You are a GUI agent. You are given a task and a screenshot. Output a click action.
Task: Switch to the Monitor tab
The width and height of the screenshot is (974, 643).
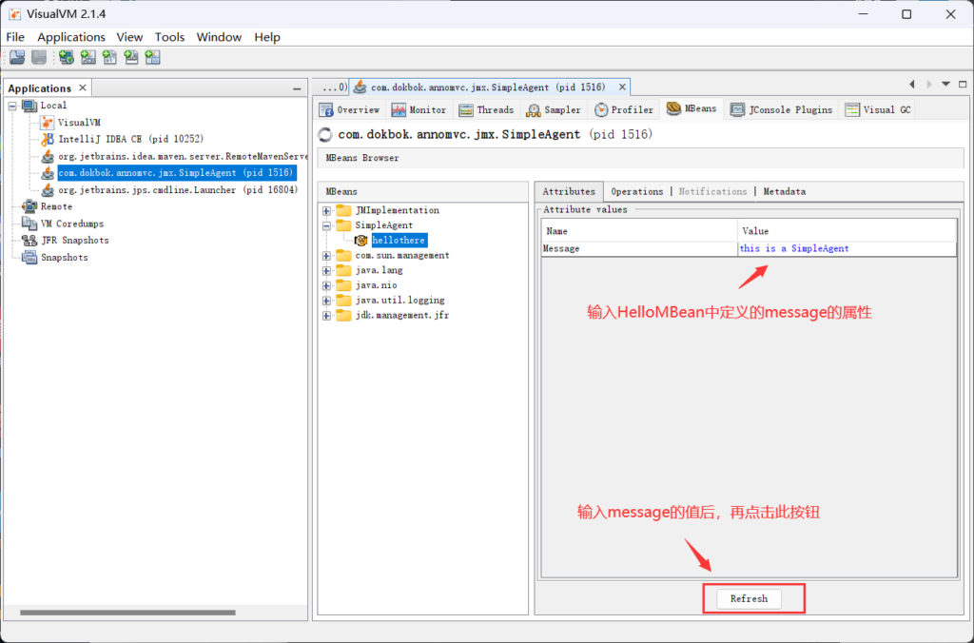(x=419, y=110)
